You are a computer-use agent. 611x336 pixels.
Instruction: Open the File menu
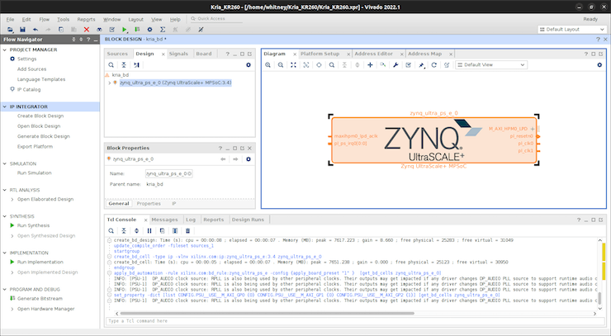click(x=10, y=20)
